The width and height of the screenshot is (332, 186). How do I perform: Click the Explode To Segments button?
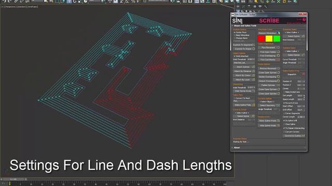click(x=244, y=45)
